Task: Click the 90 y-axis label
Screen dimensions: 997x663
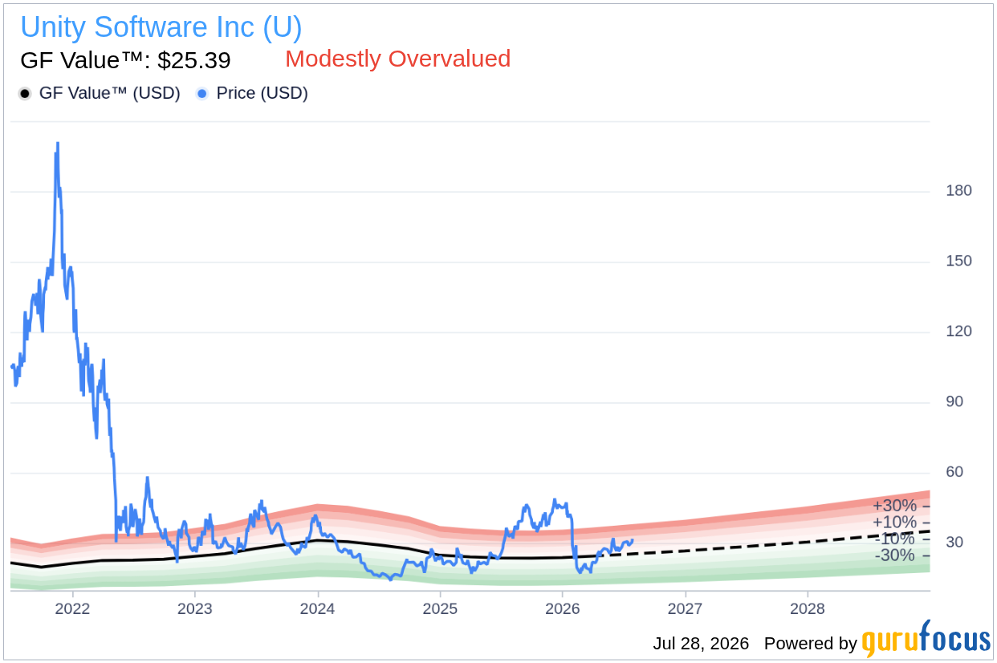Action: [x=954, y=401]
